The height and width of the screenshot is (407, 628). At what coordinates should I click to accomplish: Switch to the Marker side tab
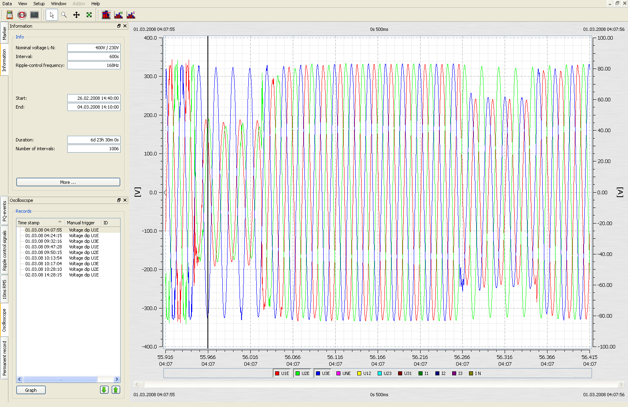click(4, 34)
